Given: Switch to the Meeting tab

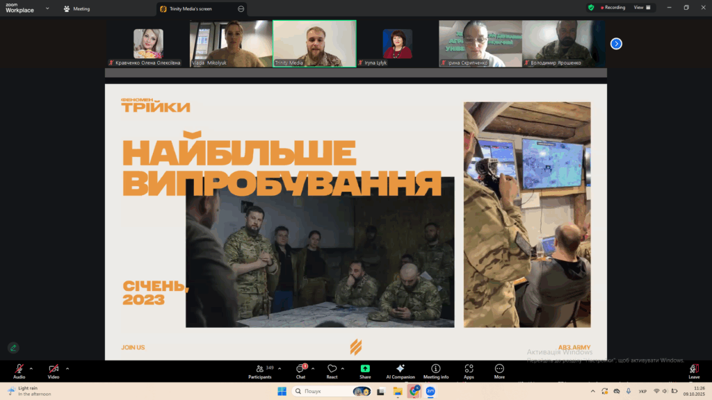Looking at the screenshot, I should point(76,9).
